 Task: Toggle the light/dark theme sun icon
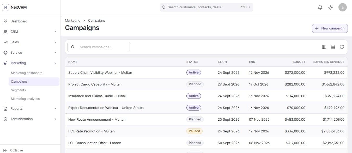coord(331,7)
